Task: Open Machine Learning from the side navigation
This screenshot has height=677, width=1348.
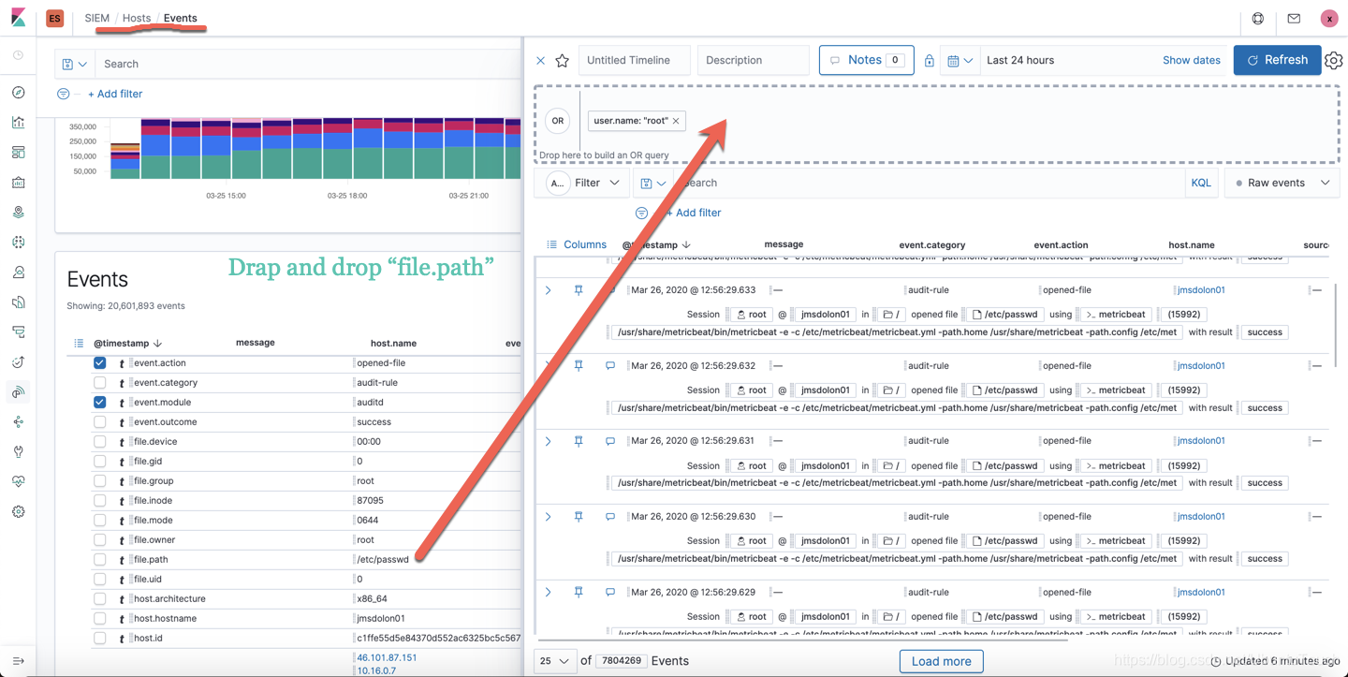Action: tap(18, 243)
